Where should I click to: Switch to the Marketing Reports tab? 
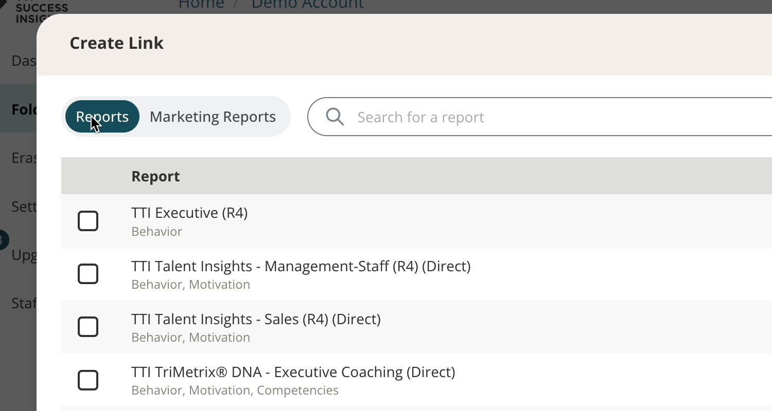(x=213, y=117)
